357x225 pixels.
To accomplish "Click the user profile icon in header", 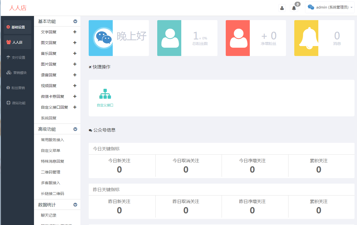I will 282,8.
